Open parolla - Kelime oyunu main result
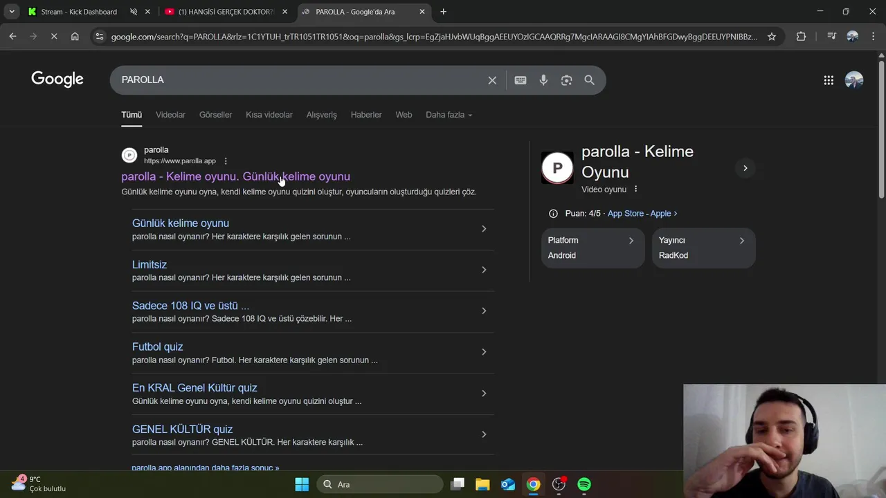The width and height of the screenshot is (886, 498). click(235, 176)
